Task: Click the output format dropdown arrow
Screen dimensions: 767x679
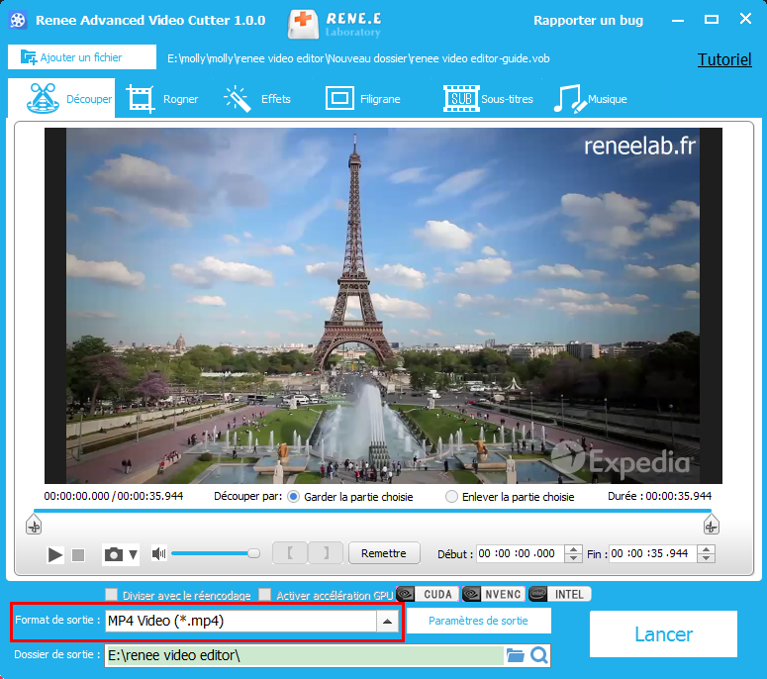Action: 387,622
